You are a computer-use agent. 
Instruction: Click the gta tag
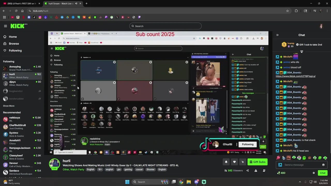[119, 169]
